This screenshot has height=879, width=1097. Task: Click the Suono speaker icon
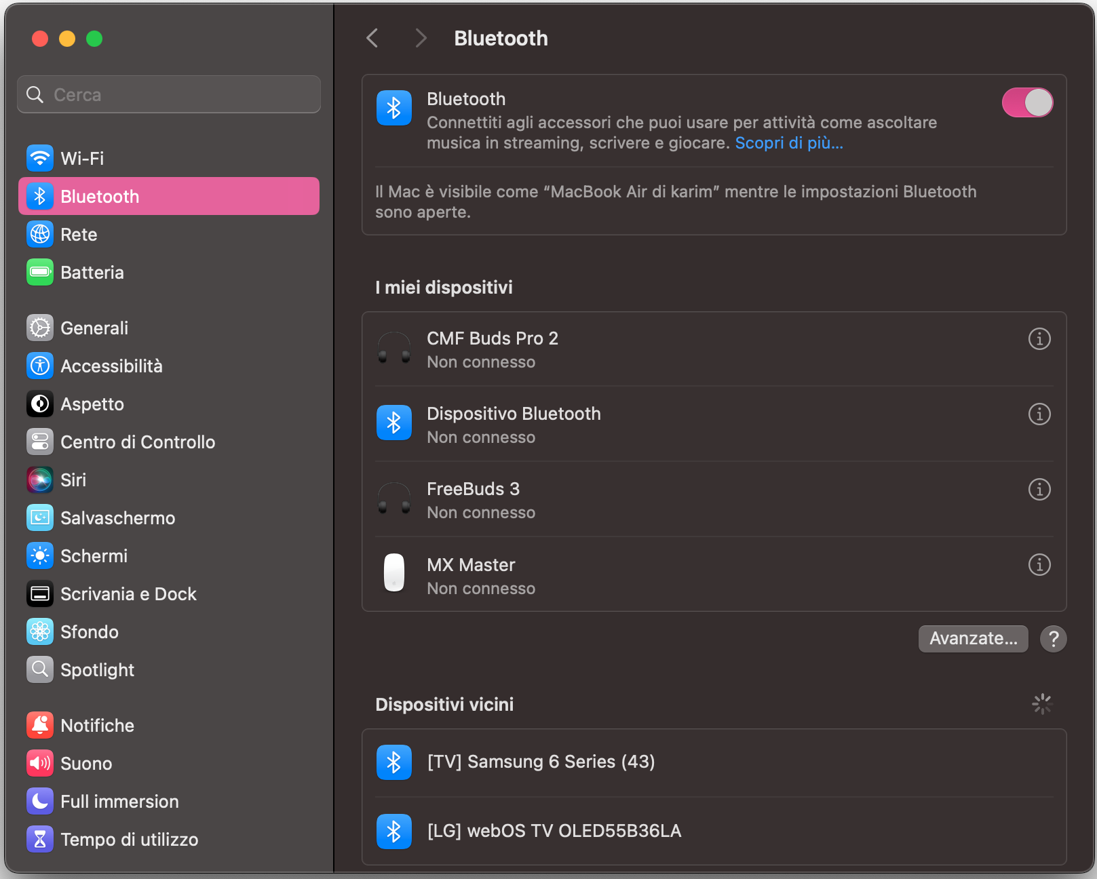40,763
